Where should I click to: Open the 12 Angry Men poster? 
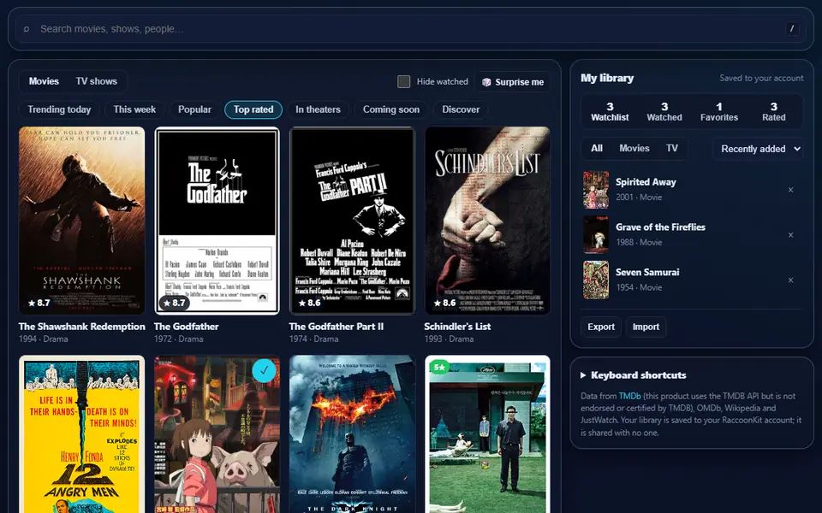(x=82, y=434)
